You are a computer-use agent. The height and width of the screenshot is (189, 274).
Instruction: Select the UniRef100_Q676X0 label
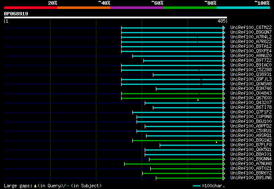[x=251, y=98]
